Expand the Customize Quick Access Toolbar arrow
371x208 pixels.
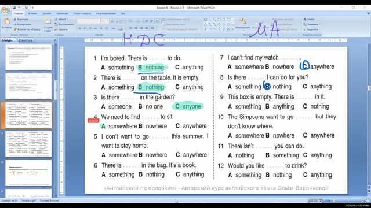click(32, 8)
